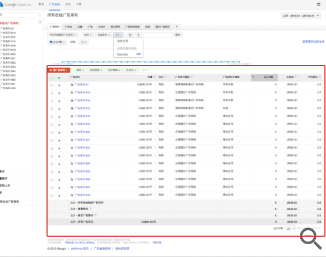Image resolution: width=326 pixels, height=257 pixels.
Task: Expand the 修改 dropdown button
Action: [x=79, y=70]
